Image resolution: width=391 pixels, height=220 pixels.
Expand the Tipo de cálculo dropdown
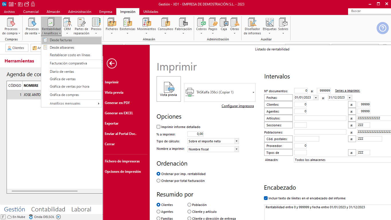click(x=236, y=141)
